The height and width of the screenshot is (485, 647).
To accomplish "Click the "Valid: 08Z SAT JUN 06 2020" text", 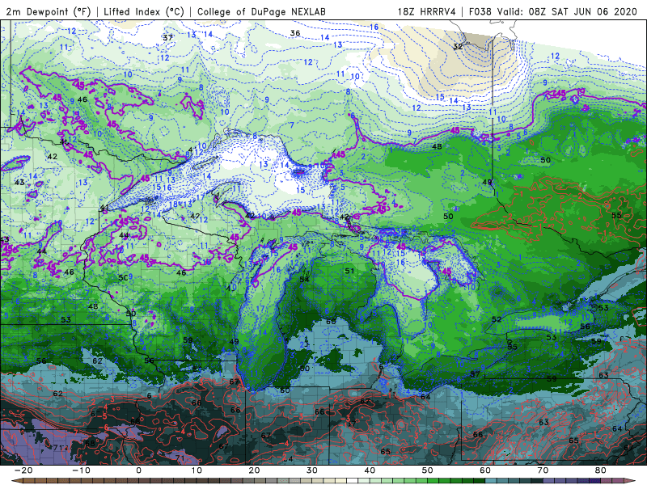I will (568, 11).
